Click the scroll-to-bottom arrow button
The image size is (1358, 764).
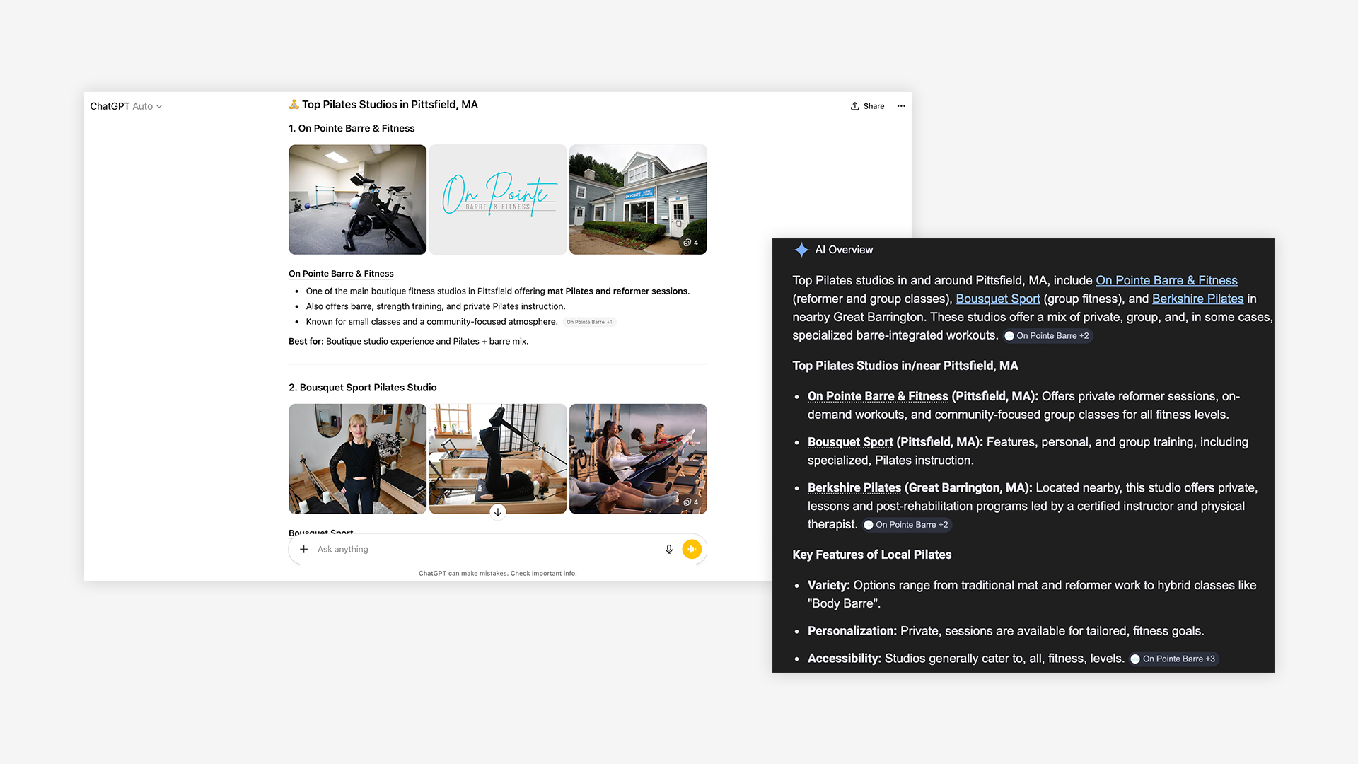click(x=498, y=512)
